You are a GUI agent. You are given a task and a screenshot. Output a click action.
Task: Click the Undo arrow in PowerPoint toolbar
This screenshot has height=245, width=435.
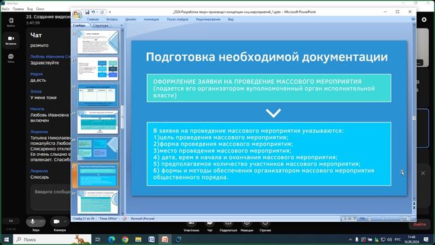coord(93,12)
